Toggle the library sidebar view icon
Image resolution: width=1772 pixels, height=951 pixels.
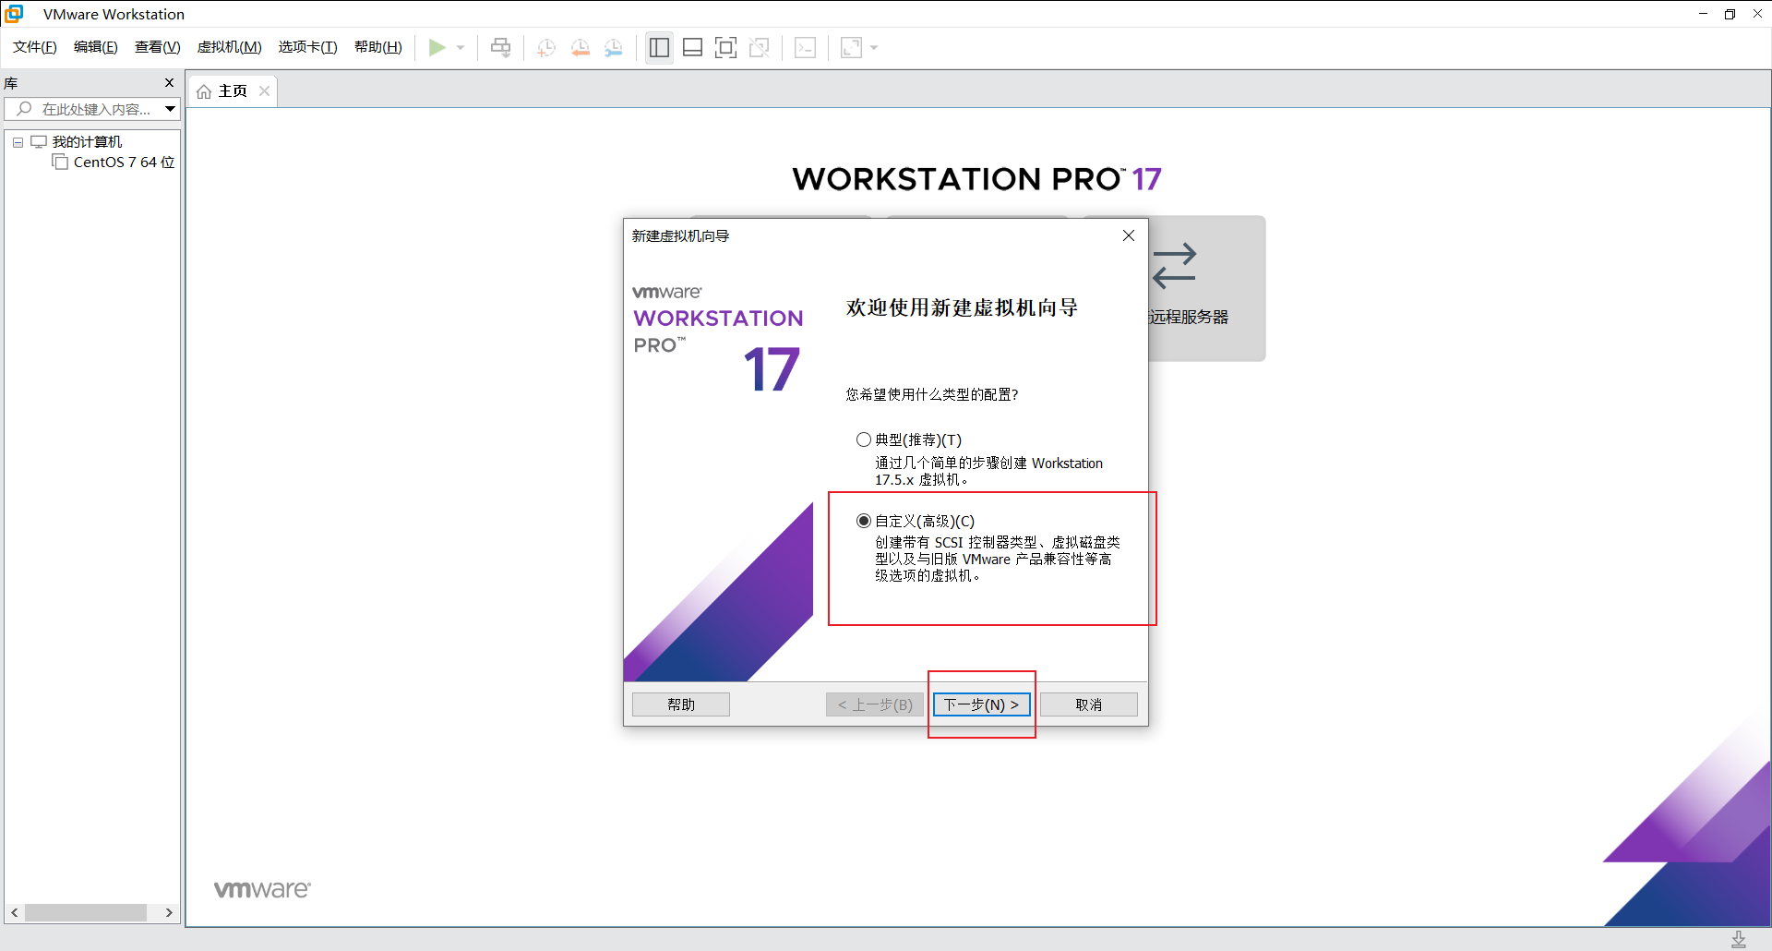(659, 47)
